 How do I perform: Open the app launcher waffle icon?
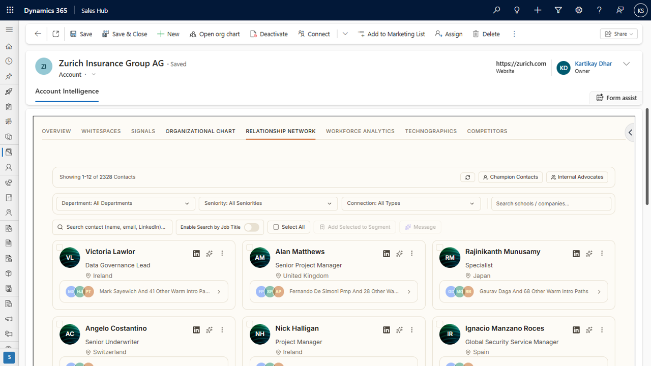10,10
